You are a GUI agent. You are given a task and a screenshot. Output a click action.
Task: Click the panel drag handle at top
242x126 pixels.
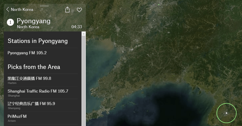coord(44,6)
